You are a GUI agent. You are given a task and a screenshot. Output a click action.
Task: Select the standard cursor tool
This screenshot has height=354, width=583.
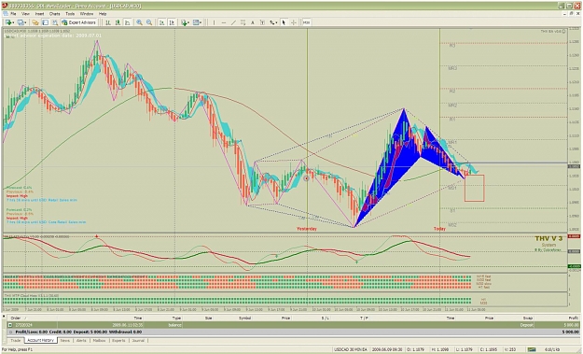pyautogui.click(x=284, y=22)
